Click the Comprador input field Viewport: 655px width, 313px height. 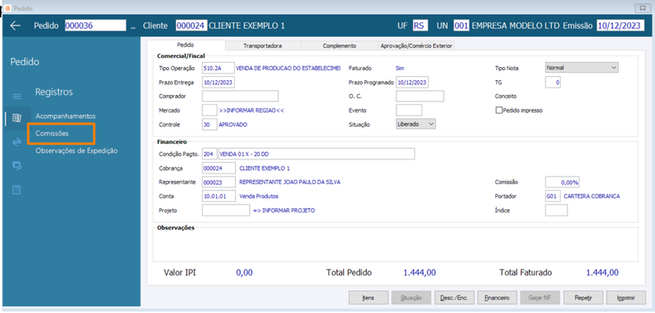pos(240,96)
